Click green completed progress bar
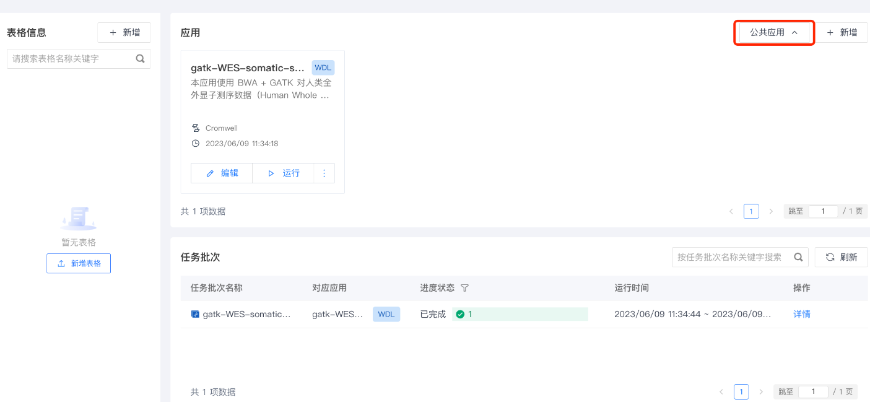This screenshot has width=870, height=402. click(520, 314)
